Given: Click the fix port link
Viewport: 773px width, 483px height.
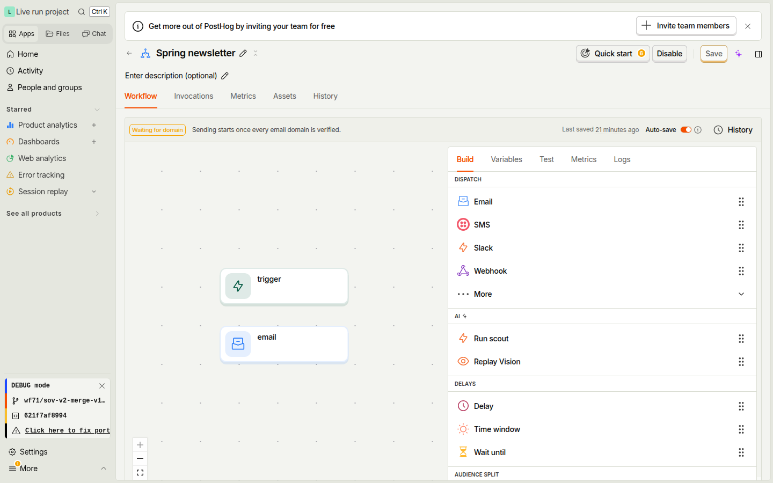Looking at the screenshot, I should [x=68, y=430].
